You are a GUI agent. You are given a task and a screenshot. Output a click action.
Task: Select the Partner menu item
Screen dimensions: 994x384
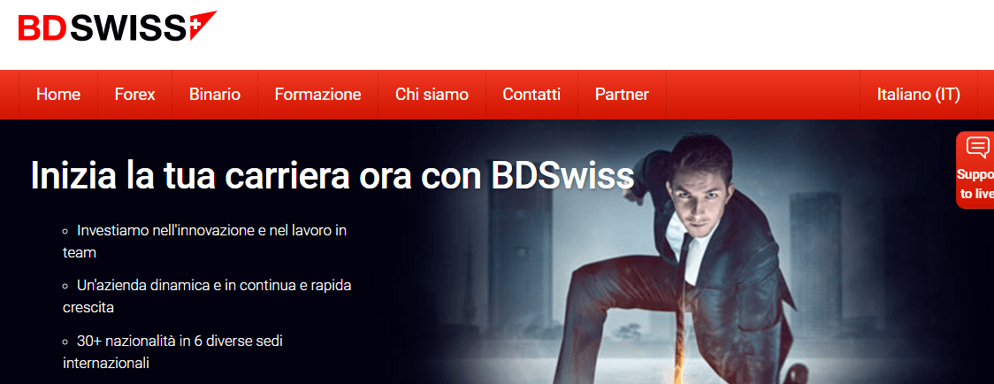point(622,95)
